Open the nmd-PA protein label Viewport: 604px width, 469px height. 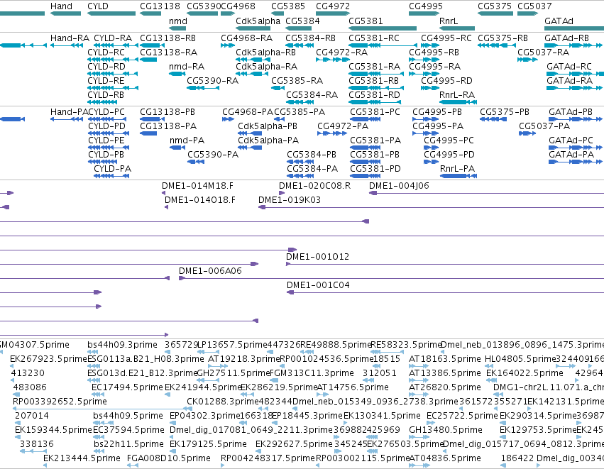187,140
